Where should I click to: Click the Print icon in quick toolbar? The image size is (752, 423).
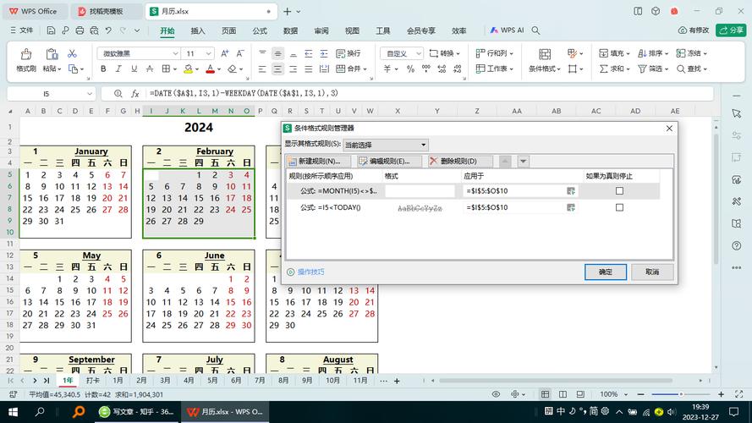[80, 30]
